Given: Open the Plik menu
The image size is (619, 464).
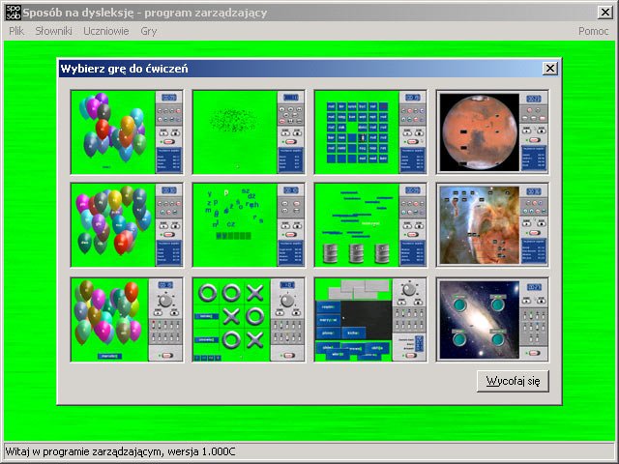Looking at the screenshot, I should pyautogui.click(x=16, y=31).
